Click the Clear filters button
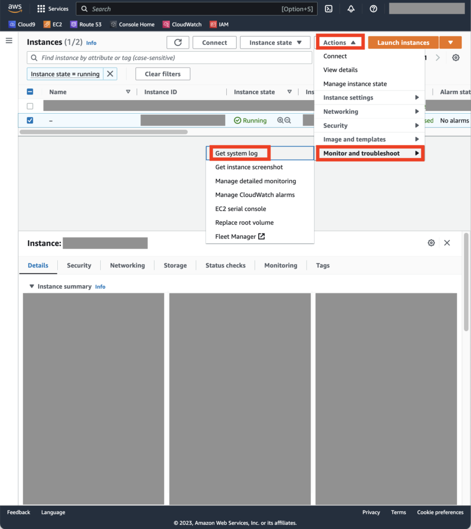The image size is (471, 529). click(163, 74)
